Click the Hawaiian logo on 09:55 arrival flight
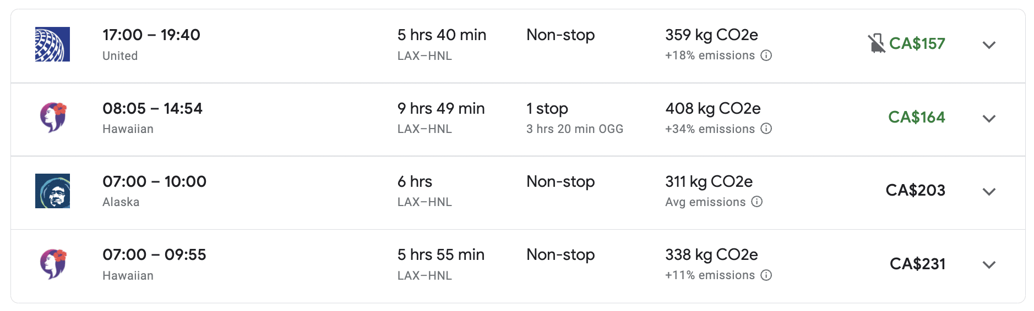1034x311 pixels. [53, 264]
